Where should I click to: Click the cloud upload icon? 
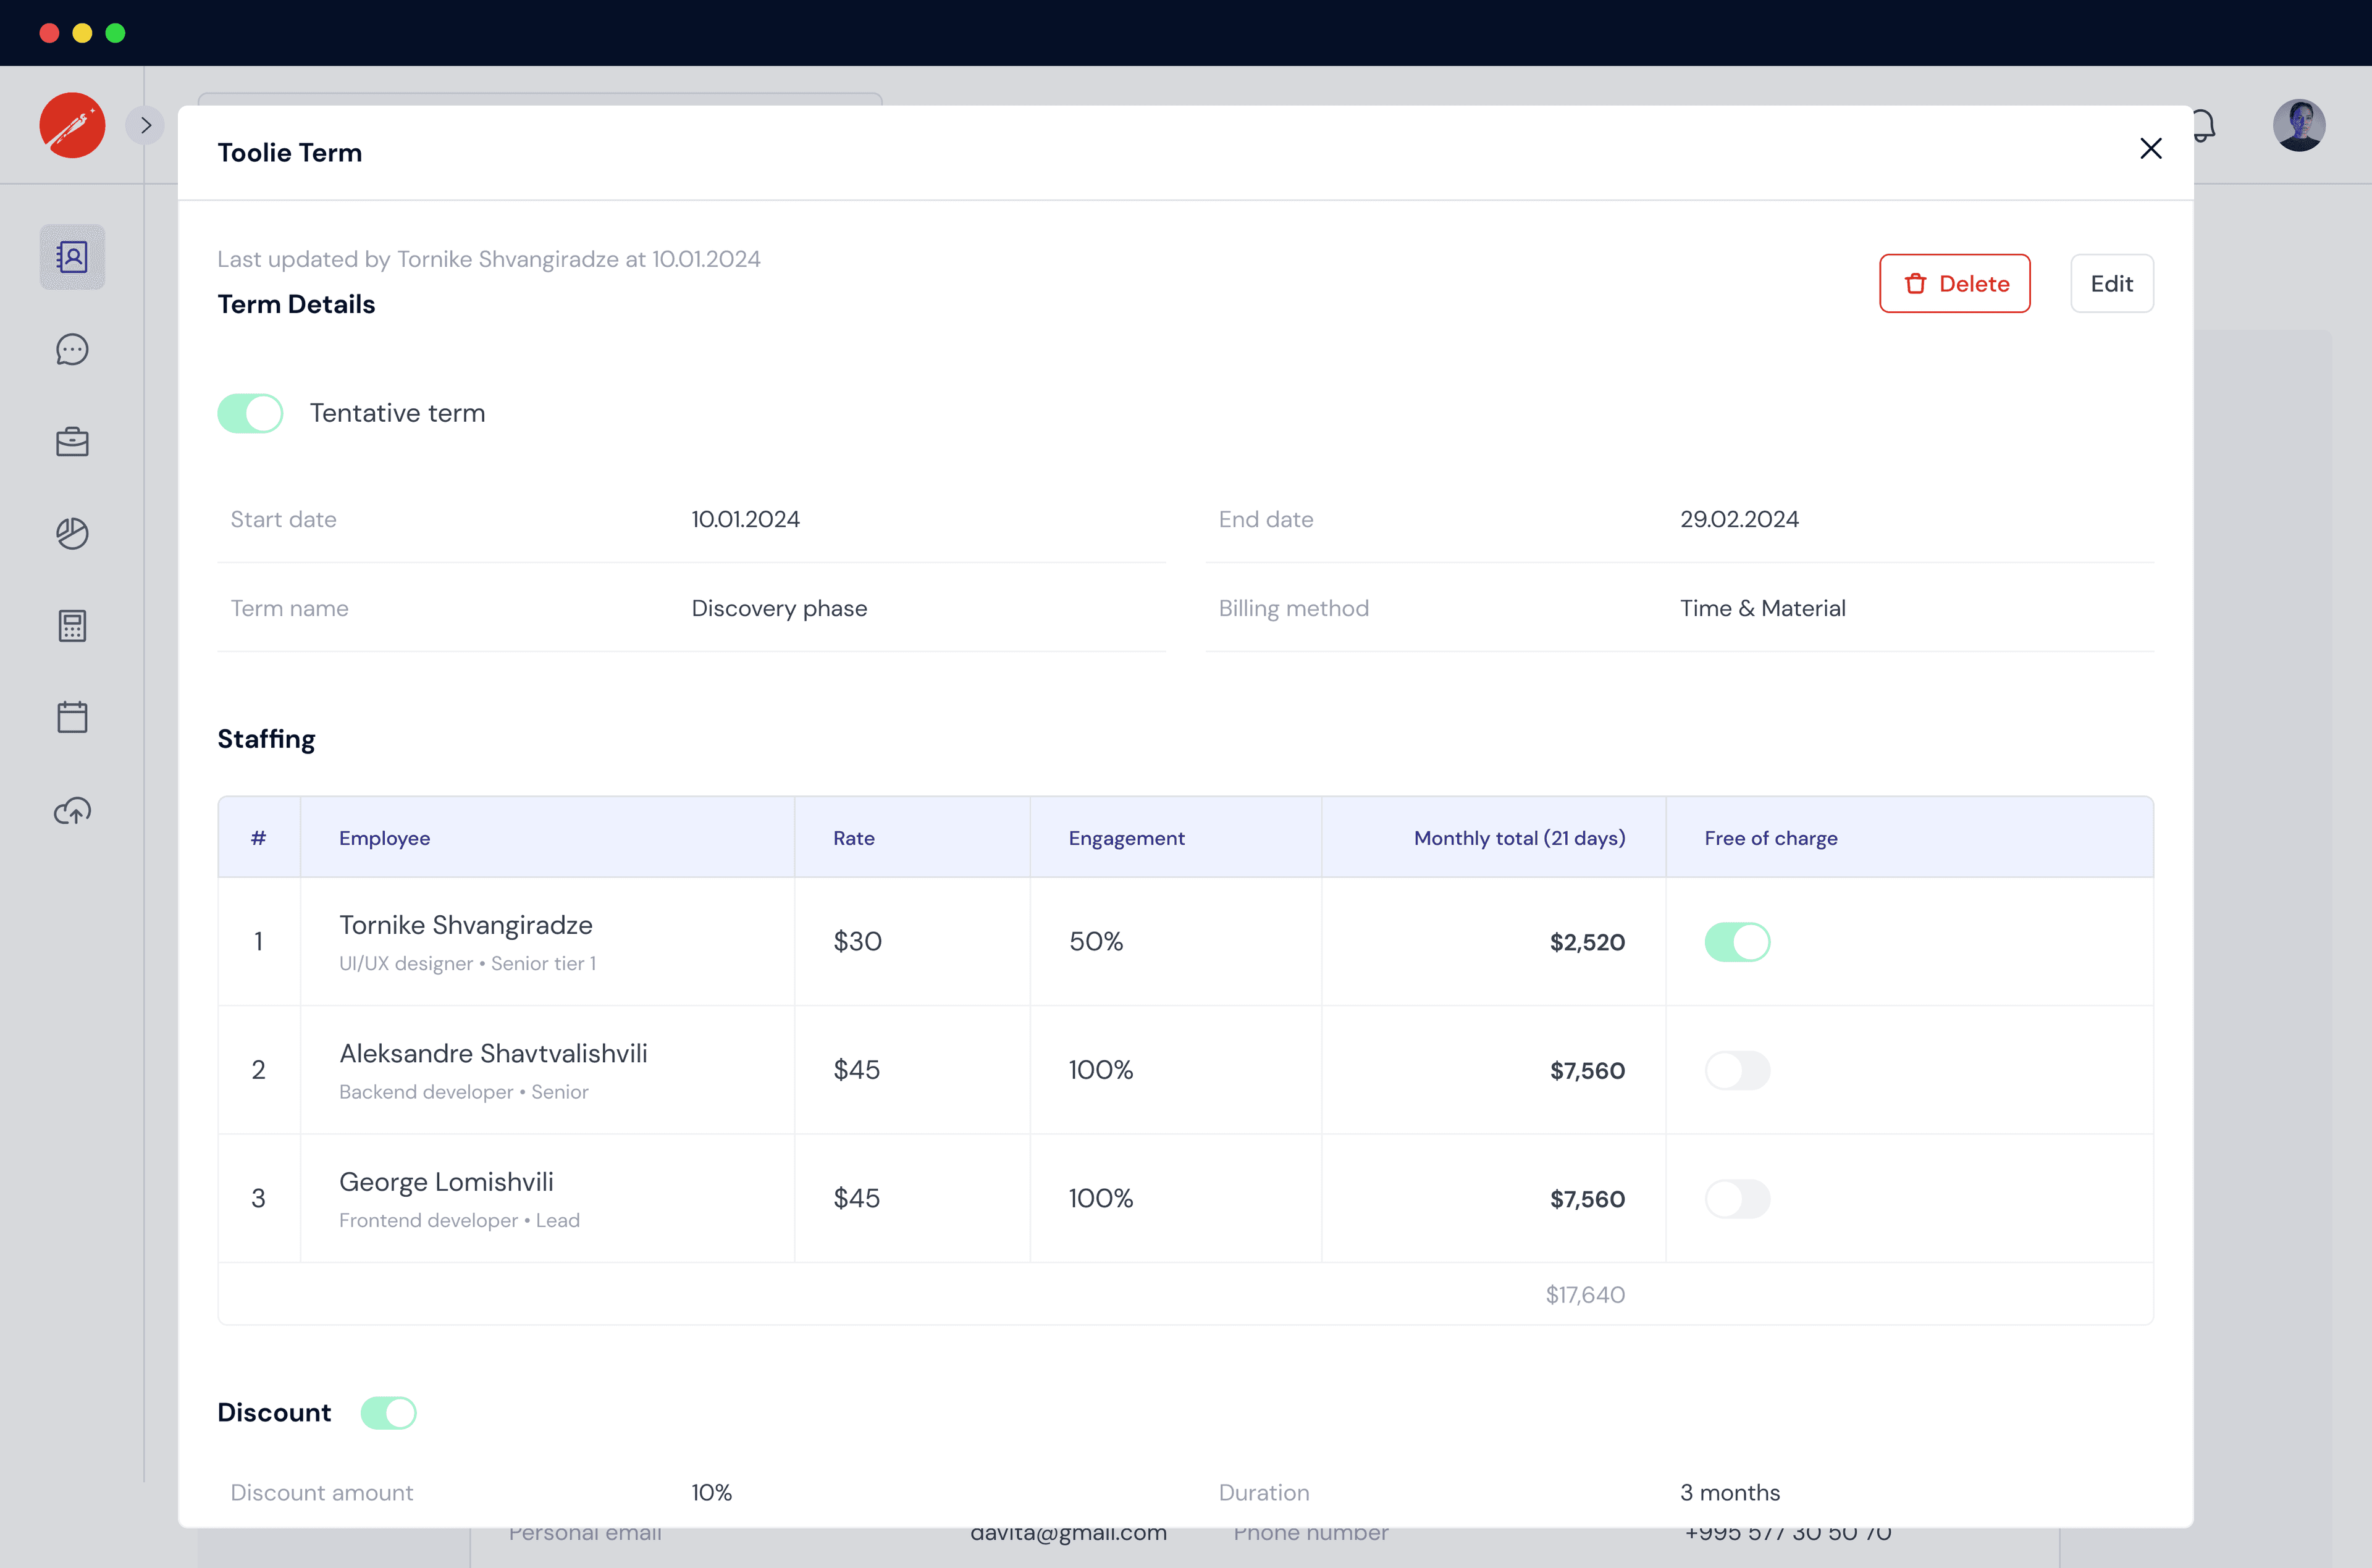(71, 810)
